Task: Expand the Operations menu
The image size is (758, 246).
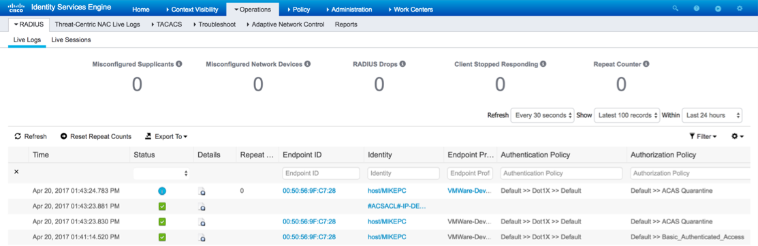Action: point(253,10)
